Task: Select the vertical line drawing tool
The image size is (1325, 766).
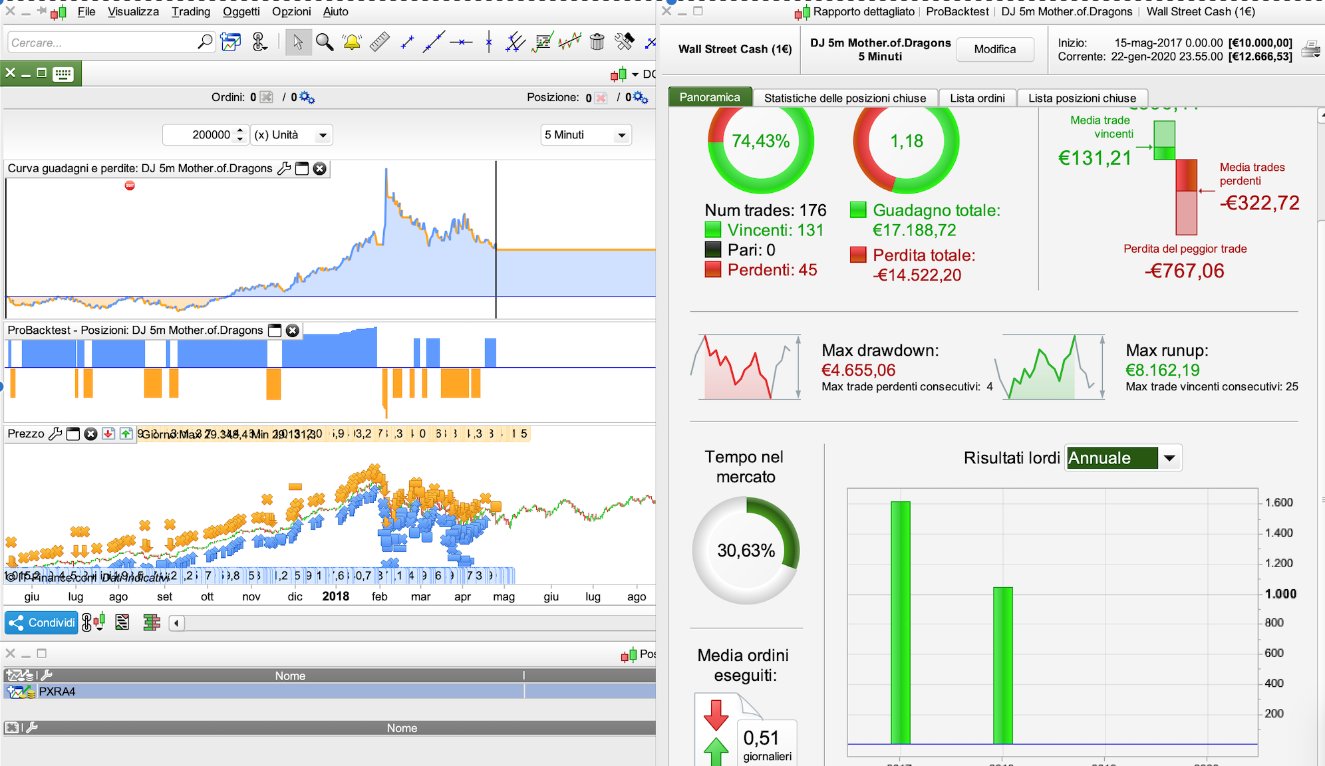Action: [x=489, y=43]
